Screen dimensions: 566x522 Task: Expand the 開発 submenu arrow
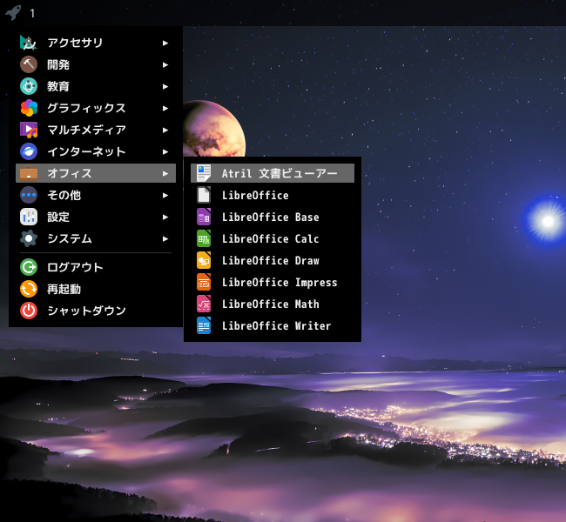(165, 64)
